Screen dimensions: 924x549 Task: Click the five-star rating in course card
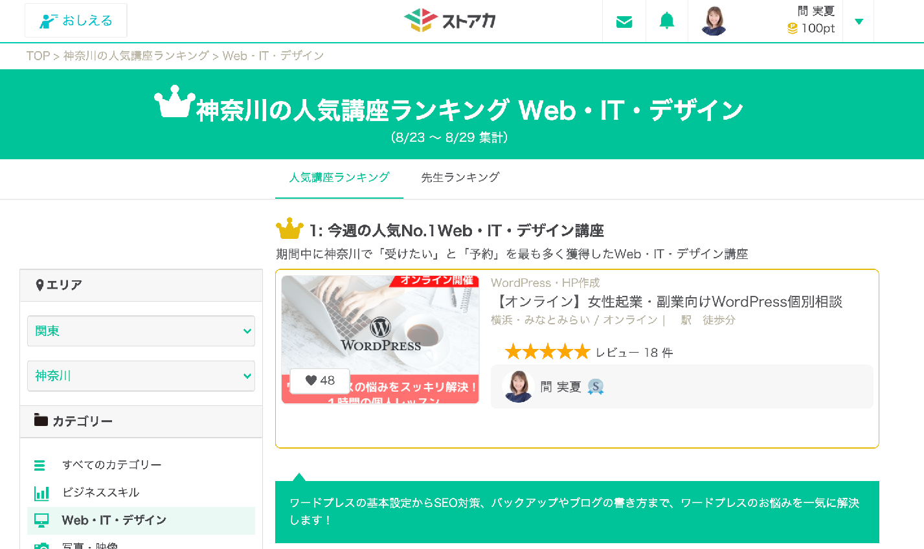click(548, 352)
